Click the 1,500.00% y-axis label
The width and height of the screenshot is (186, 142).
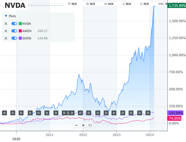coord(177,21)
